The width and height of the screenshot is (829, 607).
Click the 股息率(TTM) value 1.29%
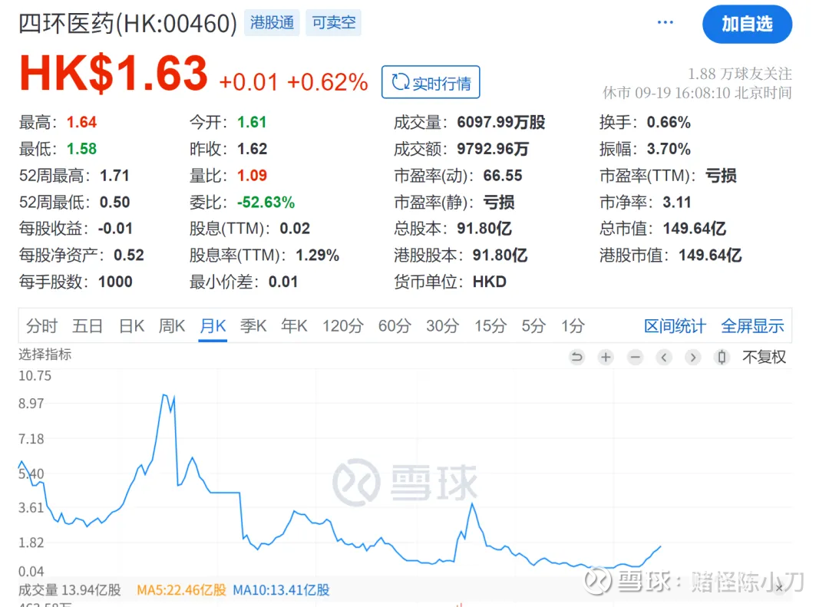click(x=317, y=256)
